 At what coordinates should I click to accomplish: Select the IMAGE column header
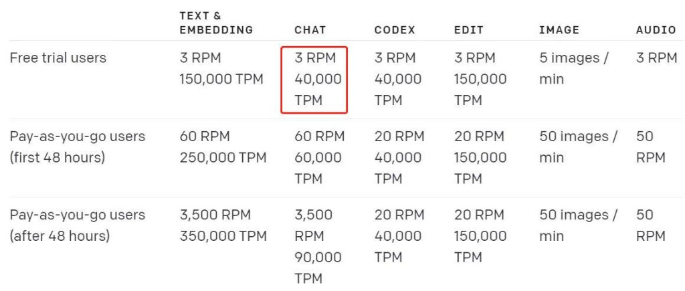559,30
